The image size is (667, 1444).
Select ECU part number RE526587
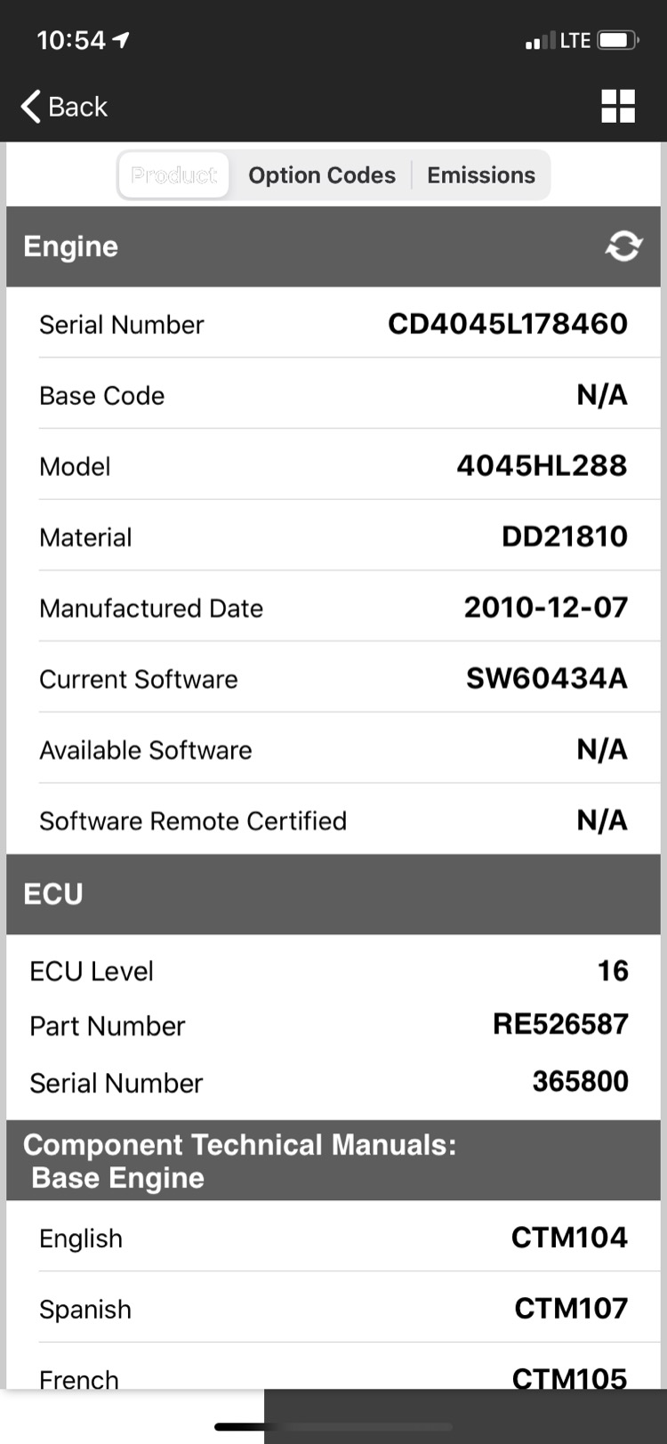pyautogui.click(x=560, y=1024)
